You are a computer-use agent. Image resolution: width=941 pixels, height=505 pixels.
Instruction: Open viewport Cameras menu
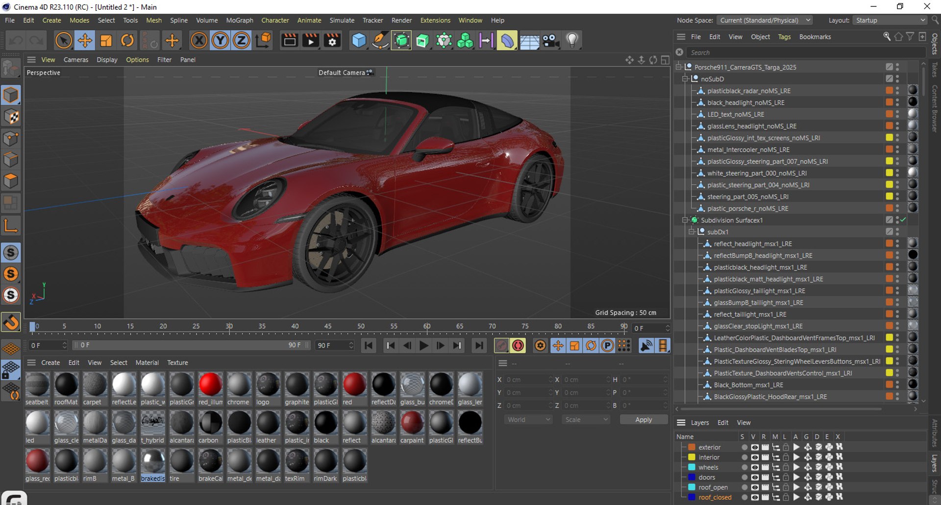pyautogui.click(x=76, y=60)
